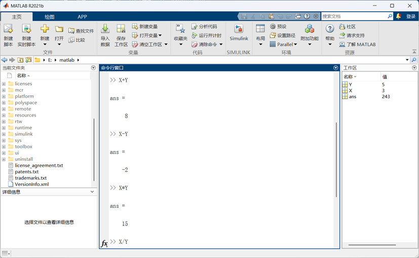Import data with 导入数据
This screenshot has width=419, height=258.
click(105, 35)
